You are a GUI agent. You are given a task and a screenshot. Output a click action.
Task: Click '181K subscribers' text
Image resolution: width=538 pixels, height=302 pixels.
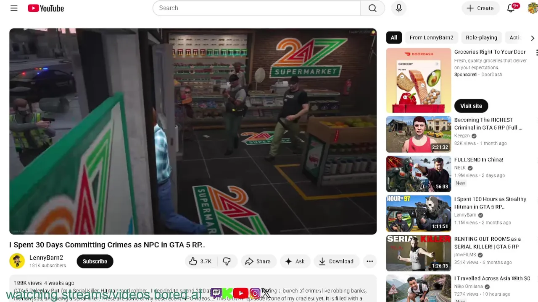pos(47,266)
